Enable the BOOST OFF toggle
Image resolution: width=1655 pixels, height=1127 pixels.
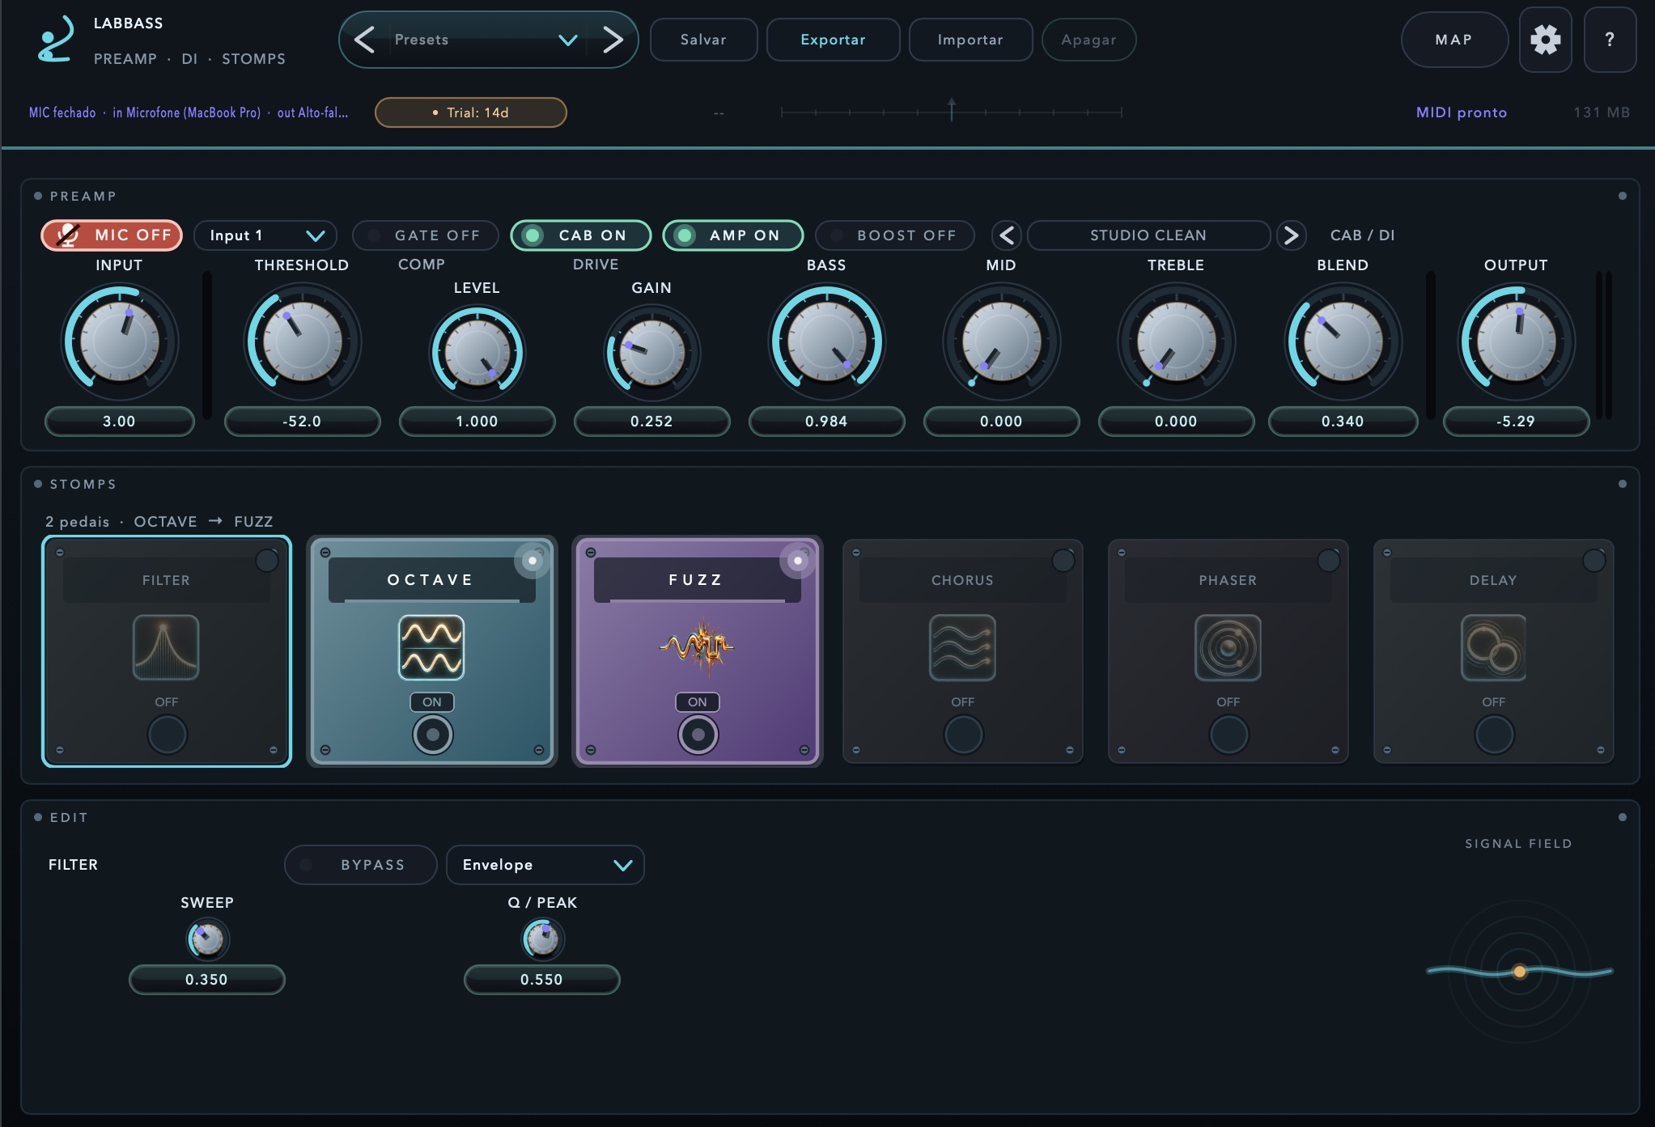(895, 235)
